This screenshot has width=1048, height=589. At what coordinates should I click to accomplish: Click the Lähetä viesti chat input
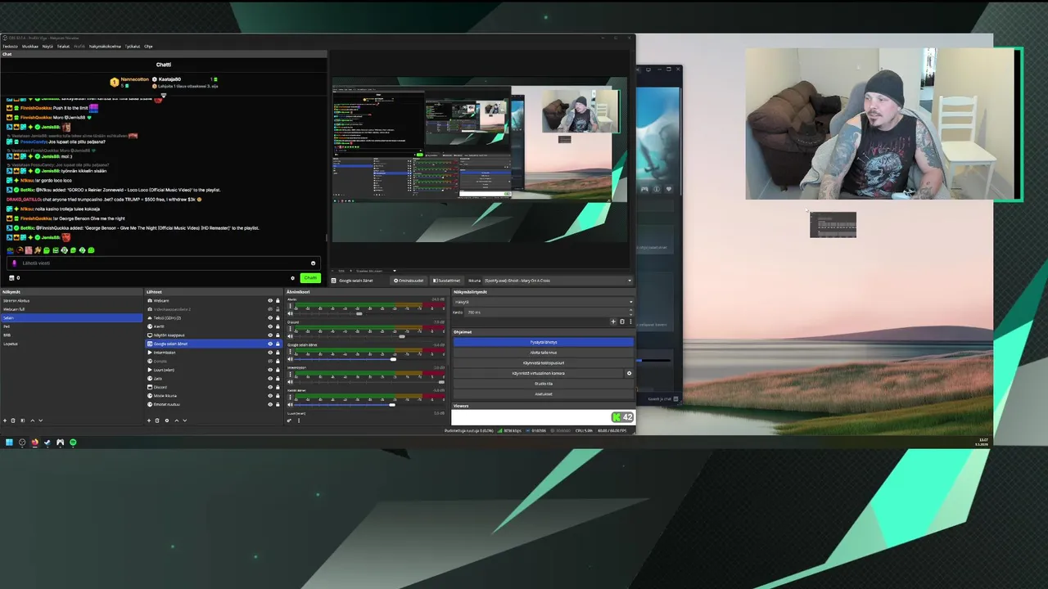click(x=164, y=263)
